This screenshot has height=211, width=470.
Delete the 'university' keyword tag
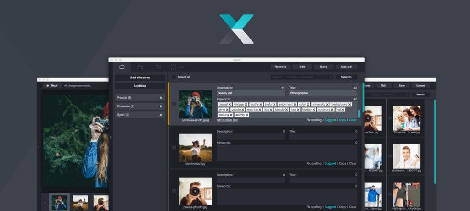click(x=327, y=104)
